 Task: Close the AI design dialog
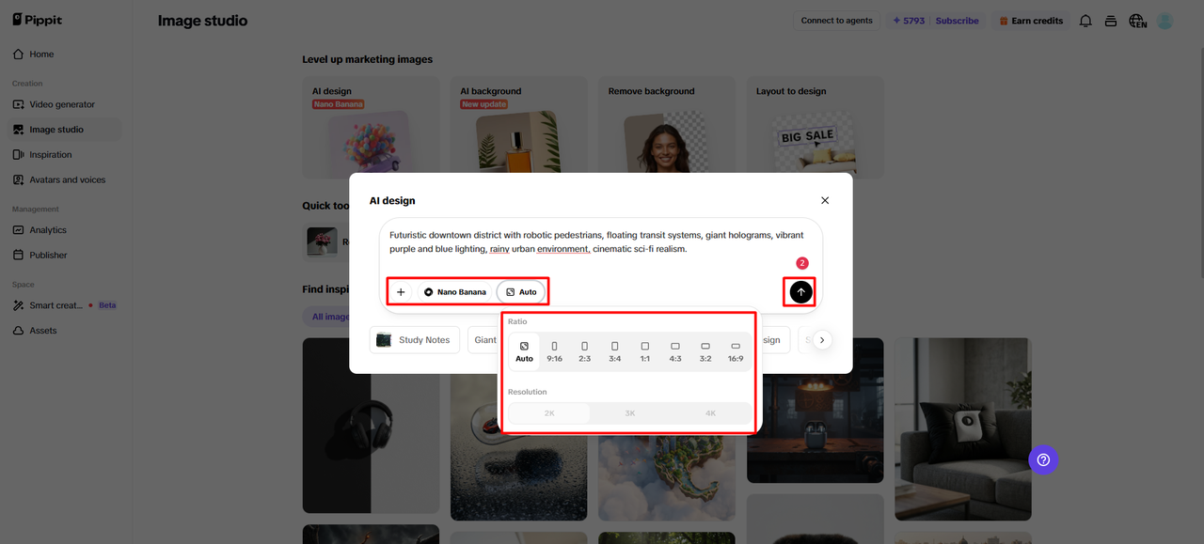[825, 200]
